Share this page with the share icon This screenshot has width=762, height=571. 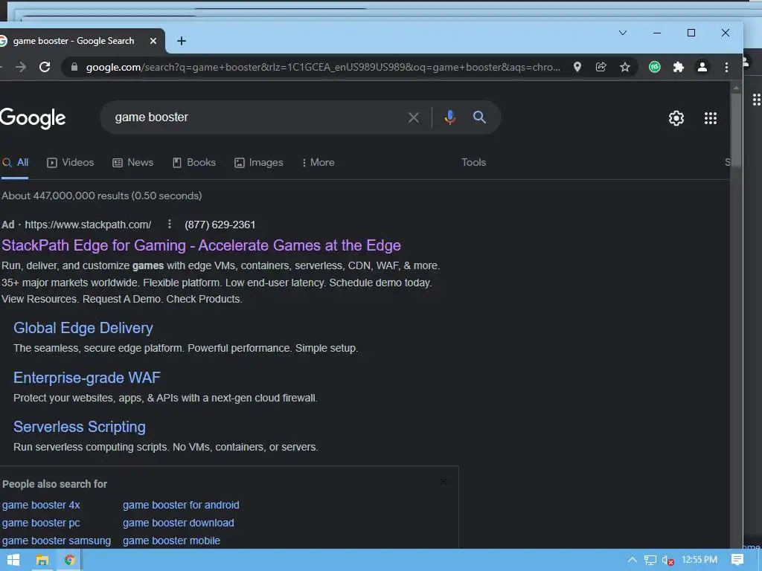(601, 67)
